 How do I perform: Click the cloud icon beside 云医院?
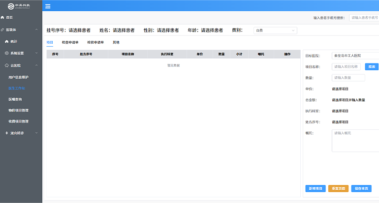coord(7,65)
